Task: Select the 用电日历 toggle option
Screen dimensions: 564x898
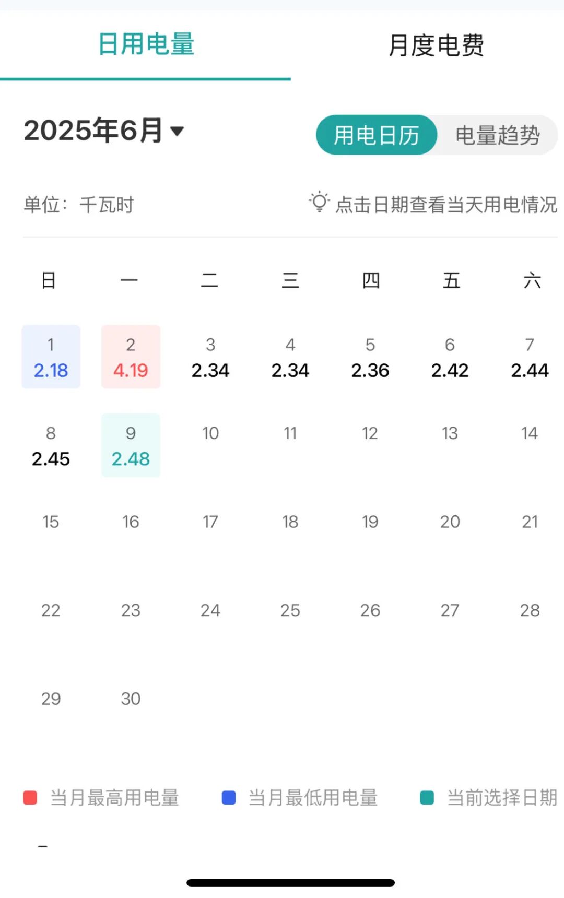Action: click(377, 135)
